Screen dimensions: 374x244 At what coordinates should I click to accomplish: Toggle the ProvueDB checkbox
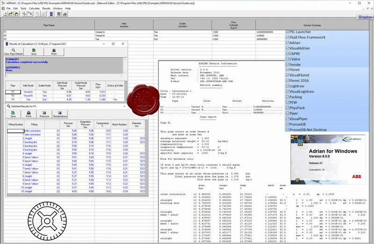click(288, 124)
